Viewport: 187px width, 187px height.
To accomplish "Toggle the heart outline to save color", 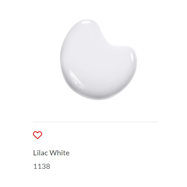I will (37, 135).
